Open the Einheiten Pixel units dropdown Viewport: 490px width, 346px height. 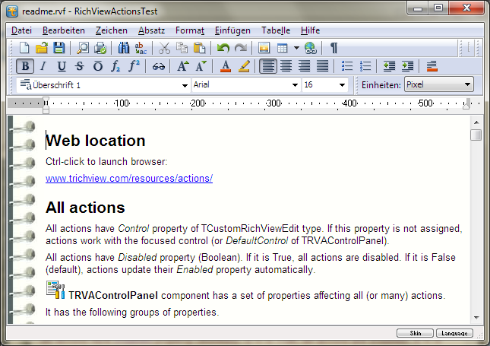pos(467,84)
